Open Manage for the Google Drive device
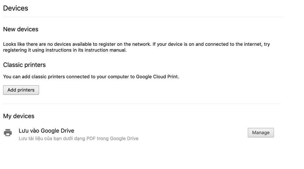This screenshot has height=169, width=304. 261,133
